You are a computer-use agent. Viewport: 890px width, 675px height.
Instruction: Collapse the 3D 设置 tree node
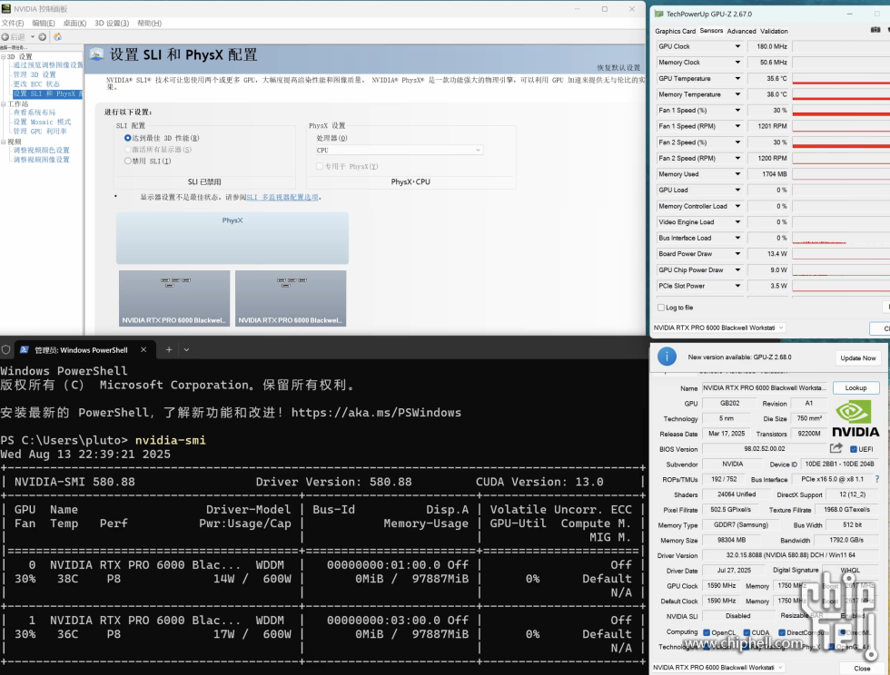click(x=4, y=57)
